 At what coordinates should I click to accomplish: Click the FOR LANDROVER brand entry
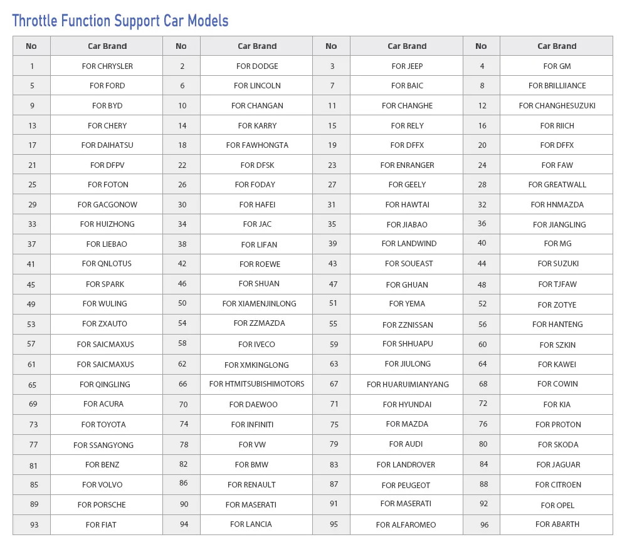point(406,464)
